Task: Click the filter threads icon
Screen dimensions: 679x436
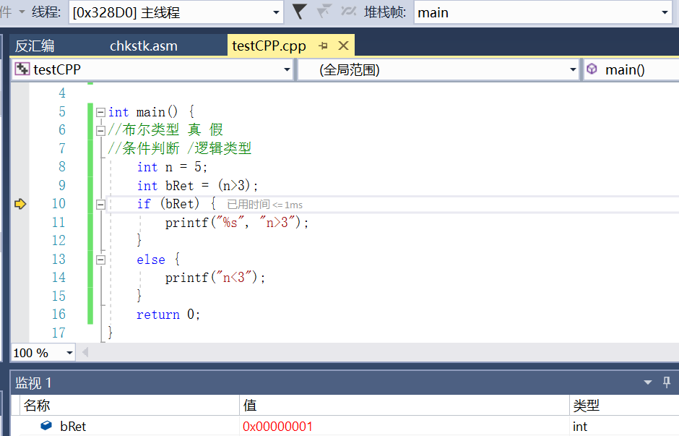Action: 298,12
